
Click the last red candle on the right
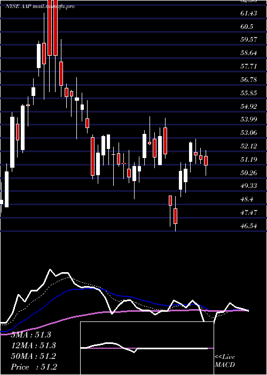206,161
